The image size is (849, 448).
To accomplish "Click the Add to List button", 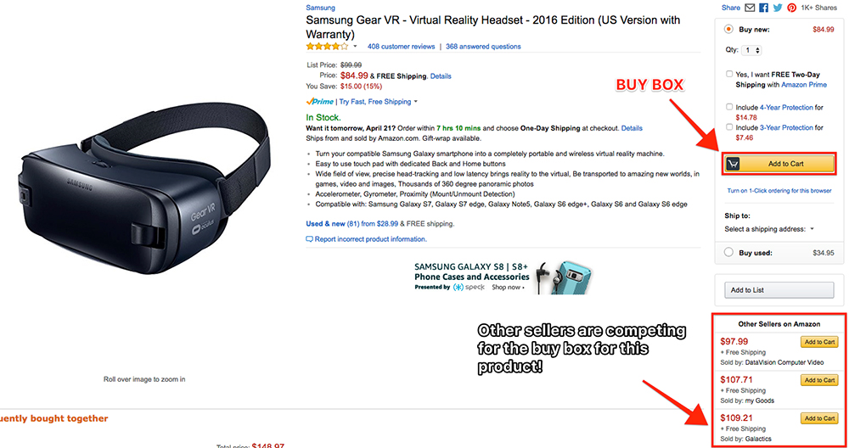I will [x=779, y=290].
